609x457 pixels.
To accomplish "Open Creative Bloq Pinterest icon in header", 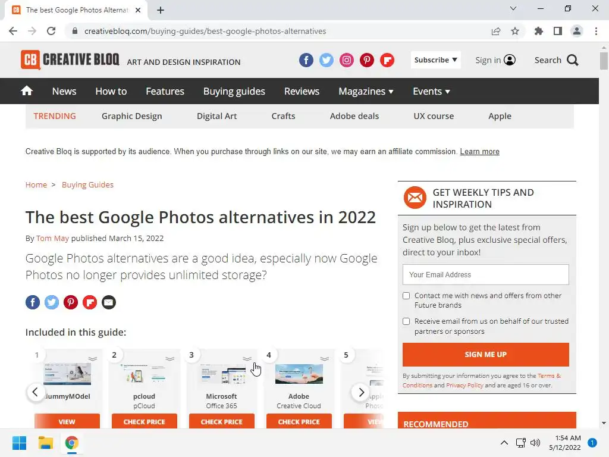I will tap(366, 60).
